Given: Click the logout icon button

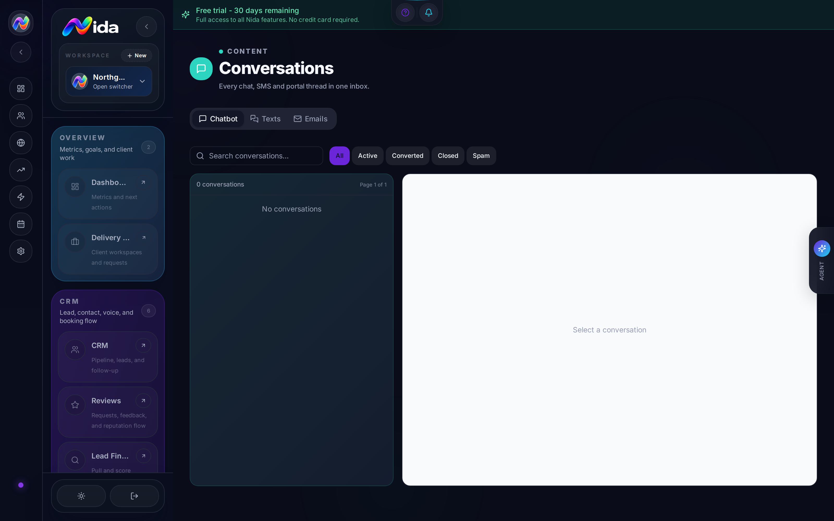Looking at the screenshot, I should (134, 496).
